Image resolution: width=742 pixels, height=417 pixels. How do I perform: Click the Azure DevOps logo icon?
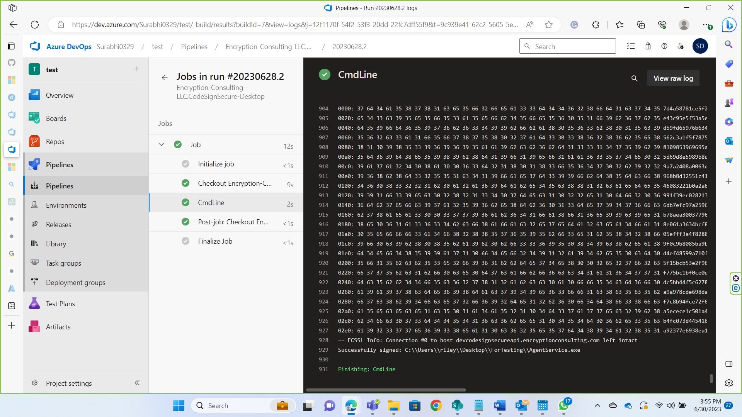pos(35,46)
